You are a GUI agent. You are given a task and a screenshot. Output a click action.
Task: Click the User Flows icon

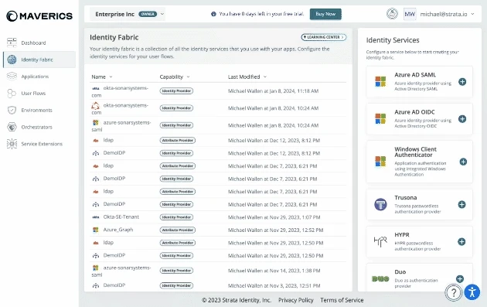pos(12,93)
